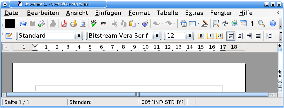
Task: Open the Gallery picture icon
Action: (x=234, y=23)
